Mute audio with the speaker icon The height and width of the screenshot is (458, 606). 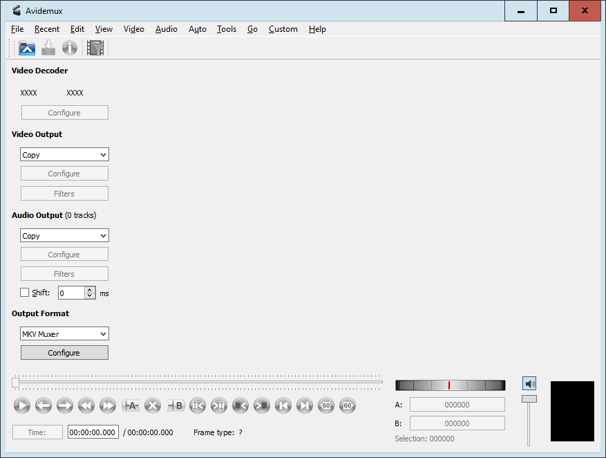coord(529,383)
